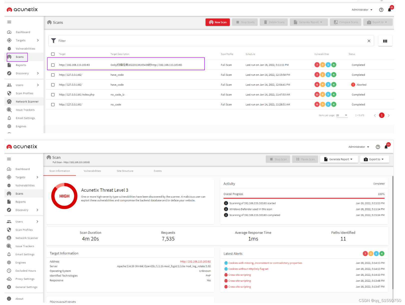
Task: Click Targets icon in lower sidebar
Action: pyautogui.click(x=9, y=177)
